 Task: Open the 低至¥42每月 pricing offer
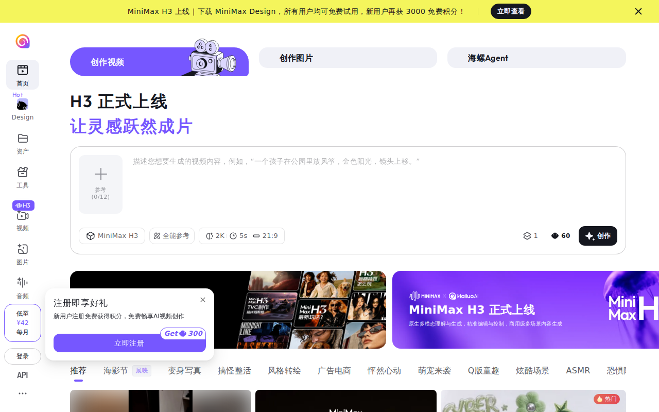[x=23, y=323]
